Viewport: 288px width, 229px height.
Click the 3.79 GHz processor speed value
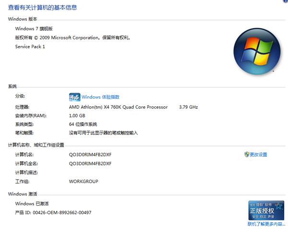click(x=189, y=107)
